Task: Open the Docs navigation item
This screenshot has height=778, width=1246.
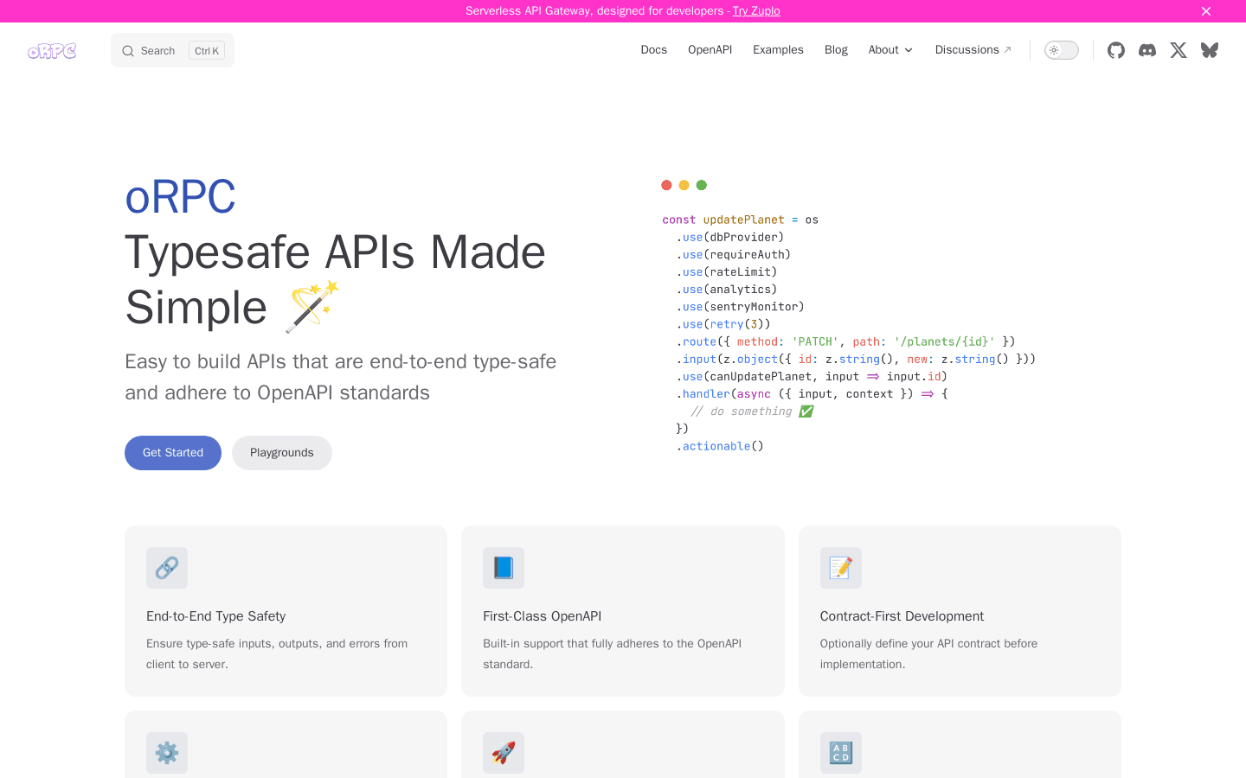Action: [x=653, y=49]
